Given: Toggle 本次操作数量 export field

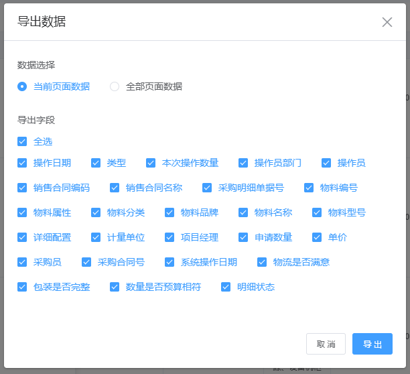Looking at the screenshot, I should (151, 163).
